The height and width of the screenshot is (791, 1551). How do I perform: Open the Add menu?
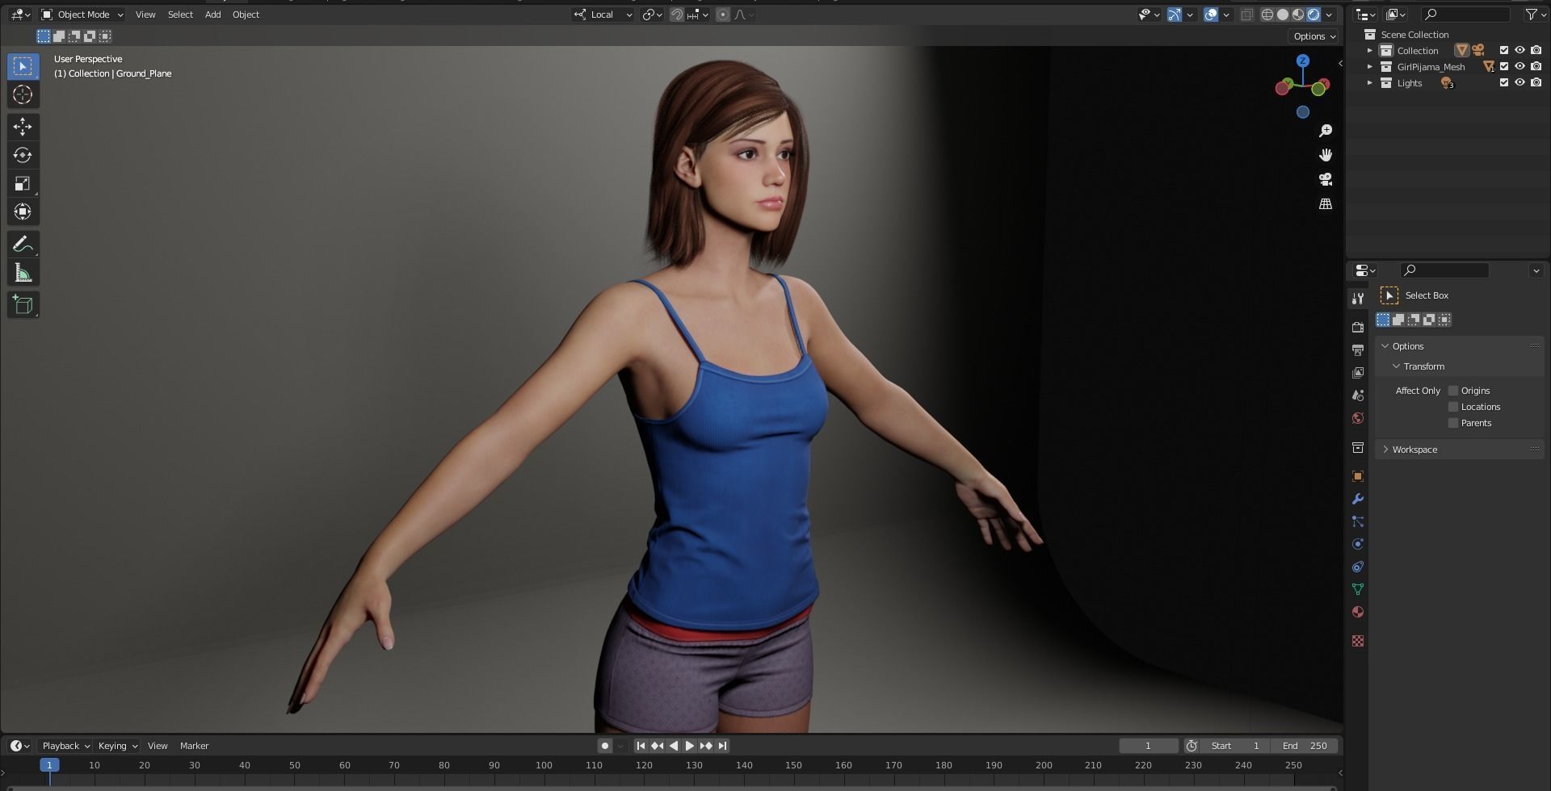(x=213, y=15)
